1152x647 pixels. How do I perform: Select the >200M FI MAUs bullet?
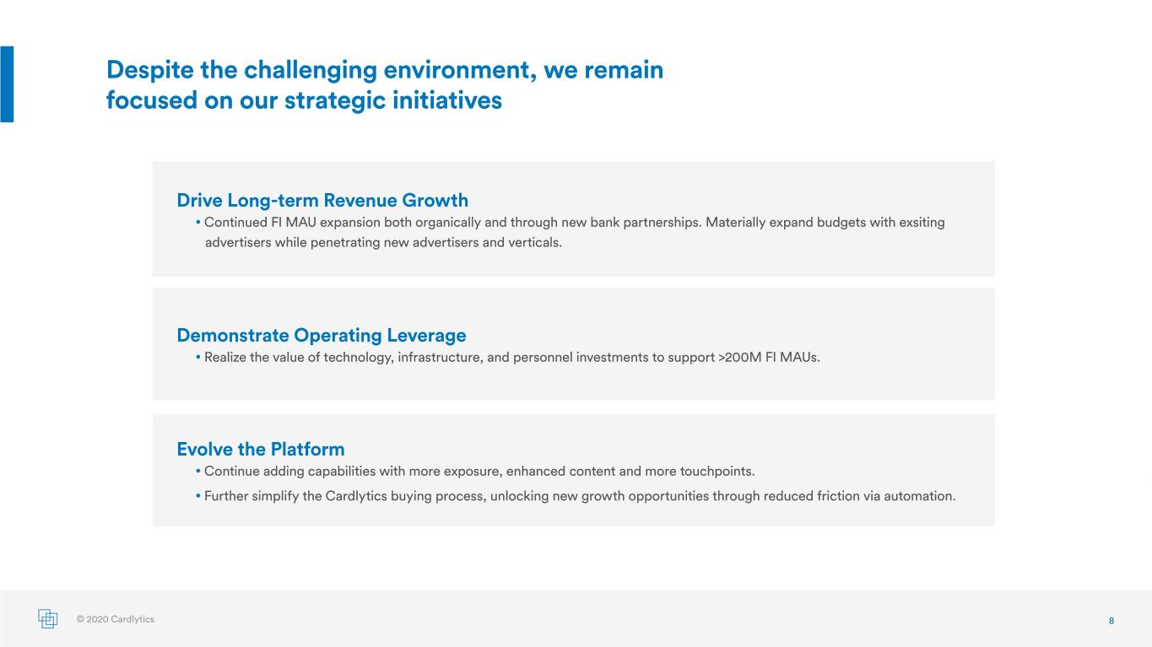click(507, 357)
